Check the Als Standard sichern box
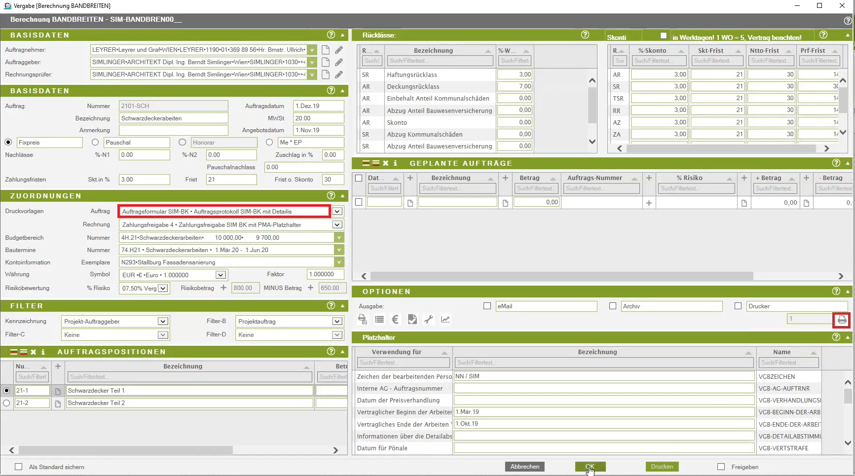The width and height of the screenshot is (855, 476). pos(19,467)
